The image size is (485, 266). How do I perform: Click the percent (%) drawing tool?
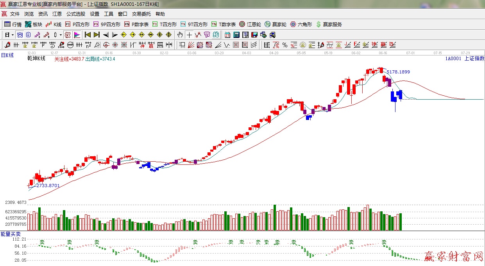[x=285, y=45]
